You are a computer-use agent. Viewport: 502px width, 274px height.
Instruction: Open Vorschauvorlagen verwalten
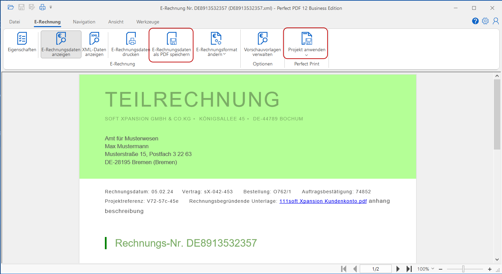(x=262, y=44)
